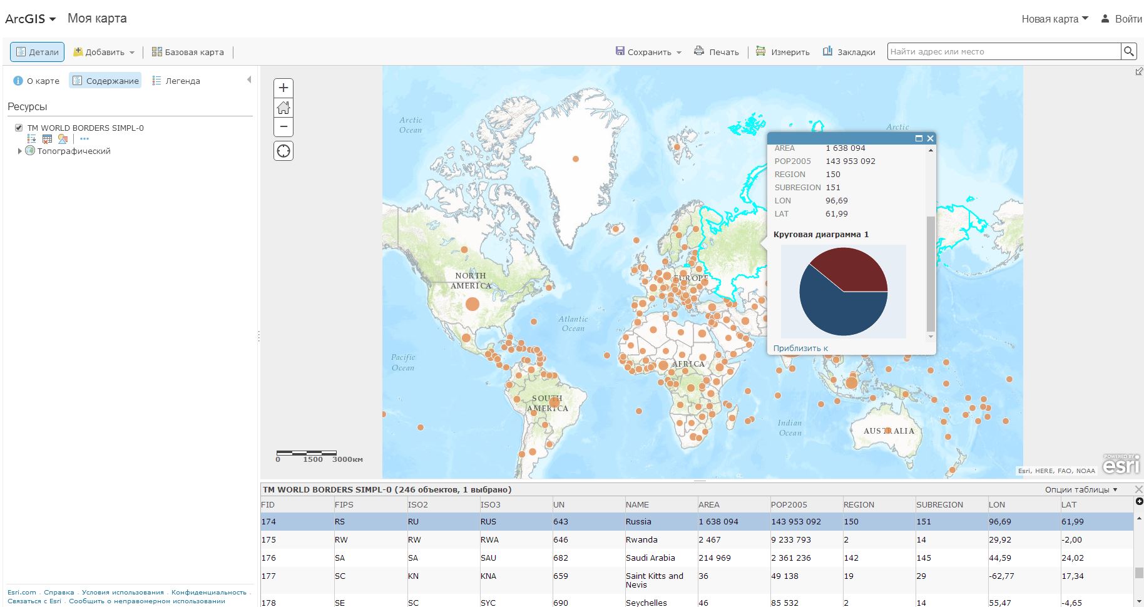The image size is (1144, 607).
Task: Uncheck TM WORLD BORDERS SIMPL-0 layer checkbox
Action: pyautogui.click(x=19, y=128)
